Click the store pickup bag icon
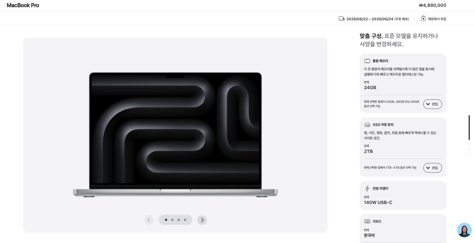Screen dimensions: 475x243 tap(423, 19)
